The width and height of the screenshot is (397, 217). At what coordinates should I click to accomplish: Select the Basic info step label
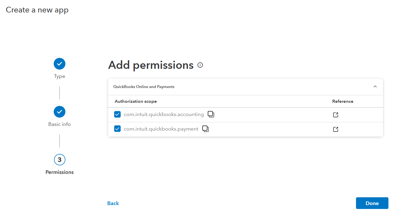[x=59, y=124]
